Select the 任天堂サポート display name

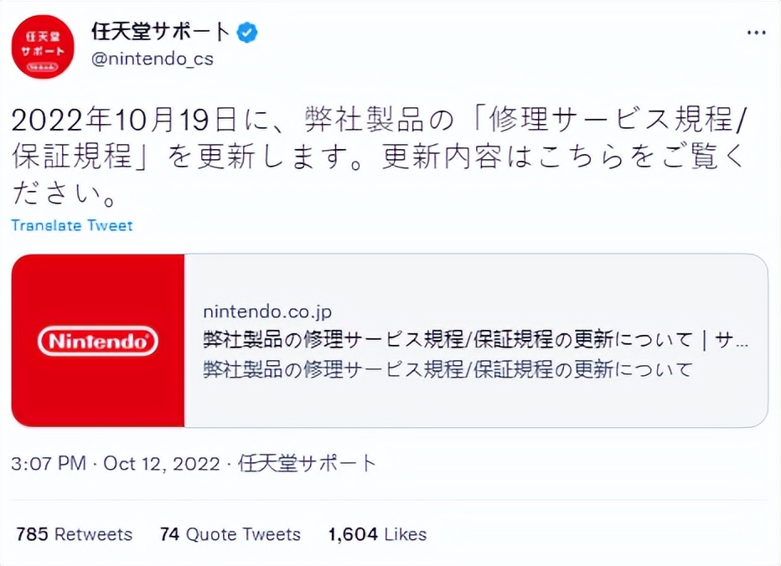click(159, 30)
